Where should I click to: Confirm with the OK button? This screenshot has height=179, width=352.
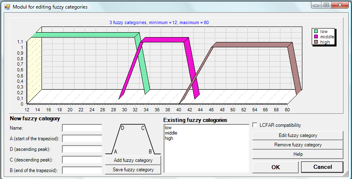coord(275,167)
